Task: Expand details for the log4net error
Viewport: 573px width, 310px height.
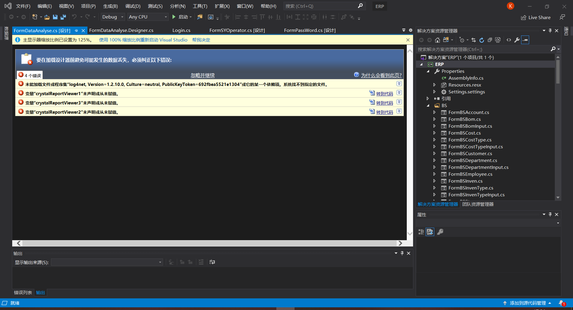Action: (x=399, y=84)
